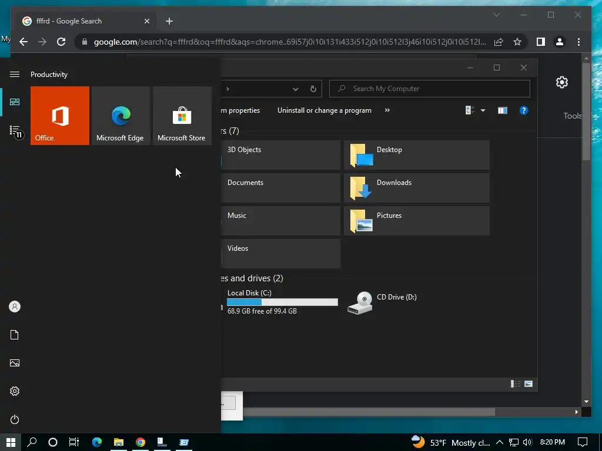Open Chrome tab search chevron
The width and height of the screenshot is (602, 451).
click(496, 15)
